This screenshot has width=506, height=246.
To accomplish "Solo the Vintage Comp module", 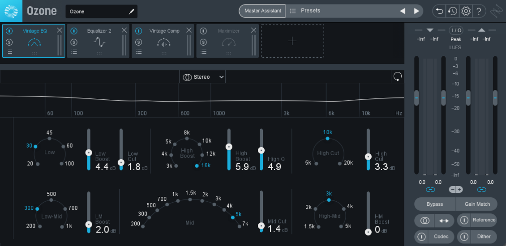I will [138, 42].
